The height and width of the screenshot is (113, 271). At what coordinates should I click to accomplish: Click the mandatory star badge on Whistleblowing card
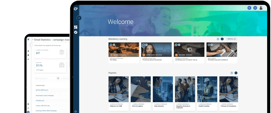[x=209, y=45]
